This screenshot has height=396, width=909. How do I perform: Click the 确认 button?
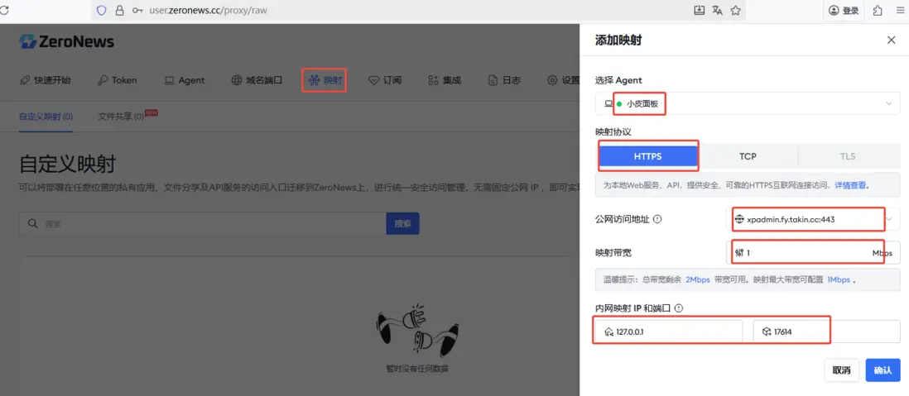pos(883,370)
